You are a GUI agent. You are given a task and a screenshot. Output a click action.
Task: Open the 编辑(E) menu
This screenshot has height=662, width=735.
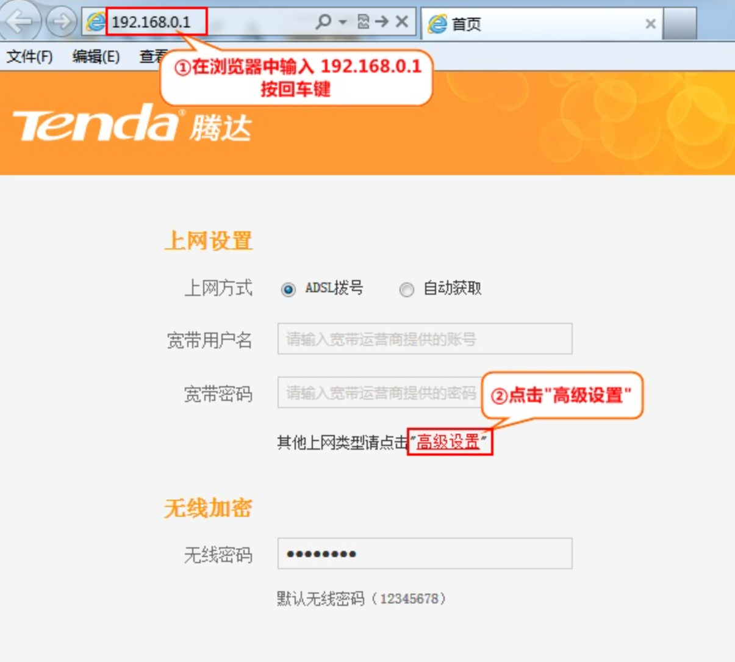tap(96, 57)
